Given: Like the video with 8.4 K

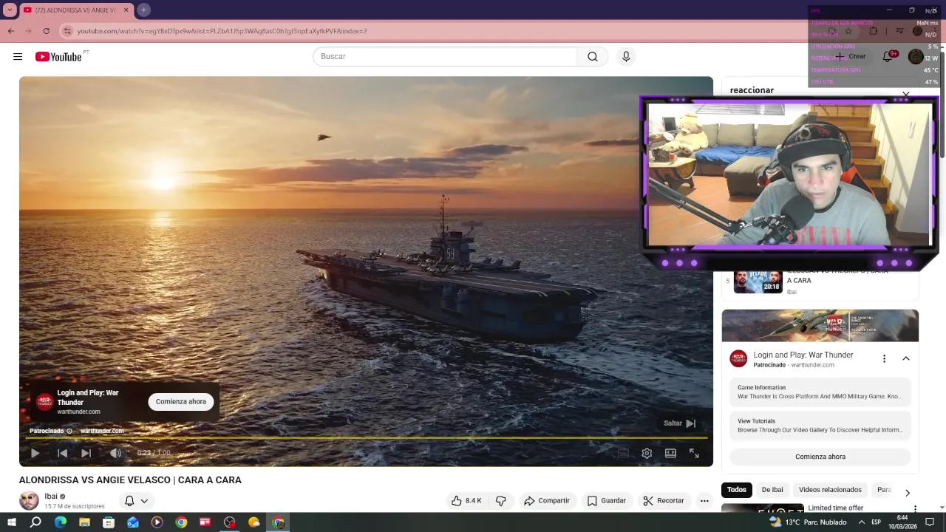Looking at the screenshot, I should tap(466, 500).
